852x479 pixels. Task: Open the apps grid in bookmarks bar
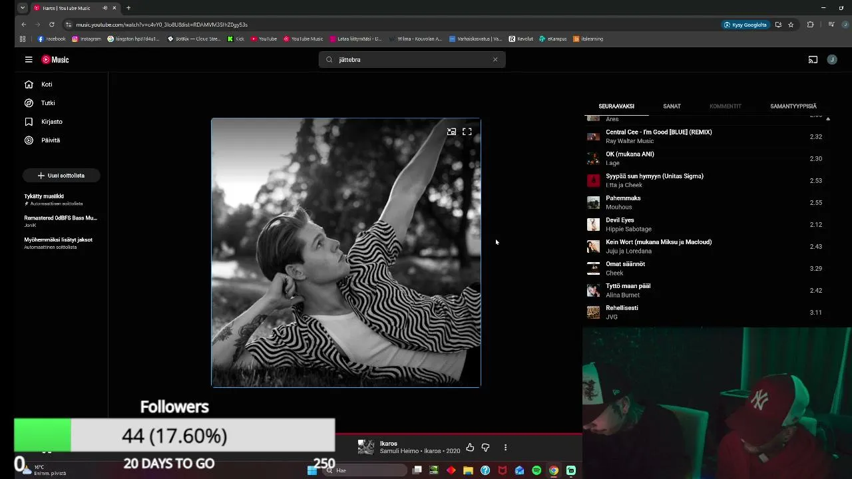point(23,39)
